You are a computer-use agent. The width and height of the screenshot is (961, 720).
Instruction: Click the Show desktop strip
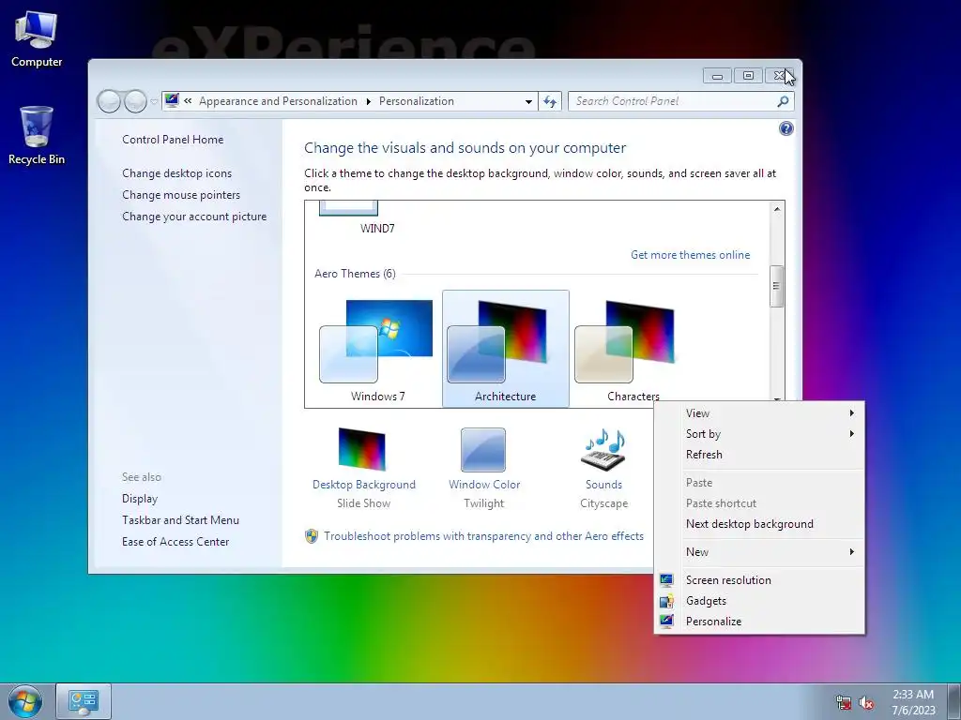click(x=953, y=701)
